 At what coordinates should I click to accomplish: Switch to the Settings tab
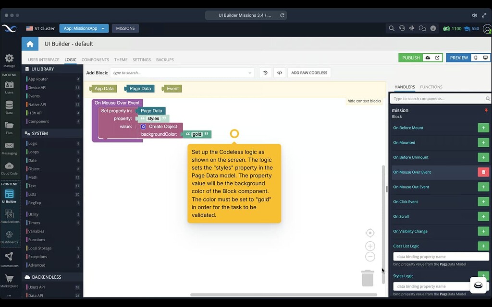142,59
